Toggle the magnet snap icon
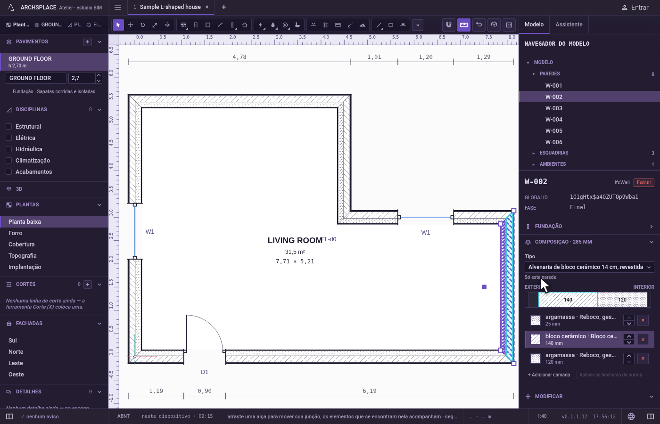This screenshot has width=660, height=424. (449, 24)
